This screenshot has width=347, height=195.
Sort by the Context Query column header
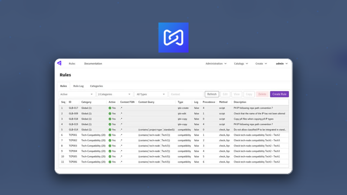tap(146, 102)
